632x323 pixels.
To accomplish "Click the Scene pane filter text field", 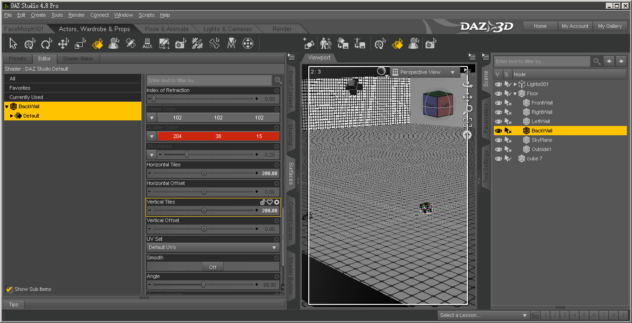I will coord(542,61).
